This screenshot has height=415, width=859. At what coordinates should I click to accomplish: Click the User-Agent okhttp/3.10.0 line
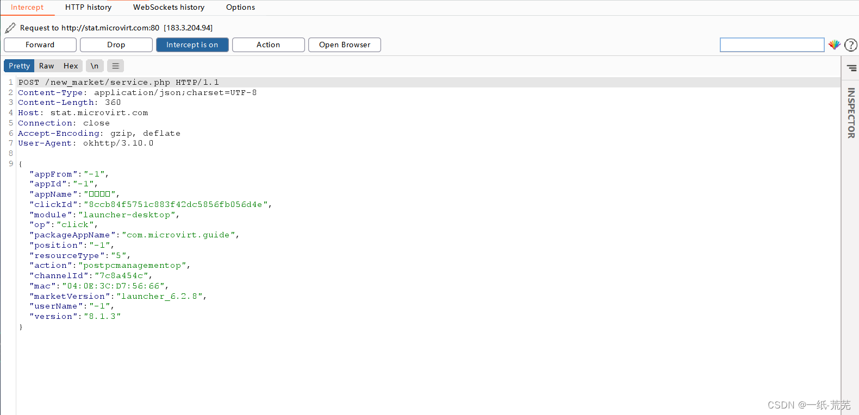tap(86, 143)
